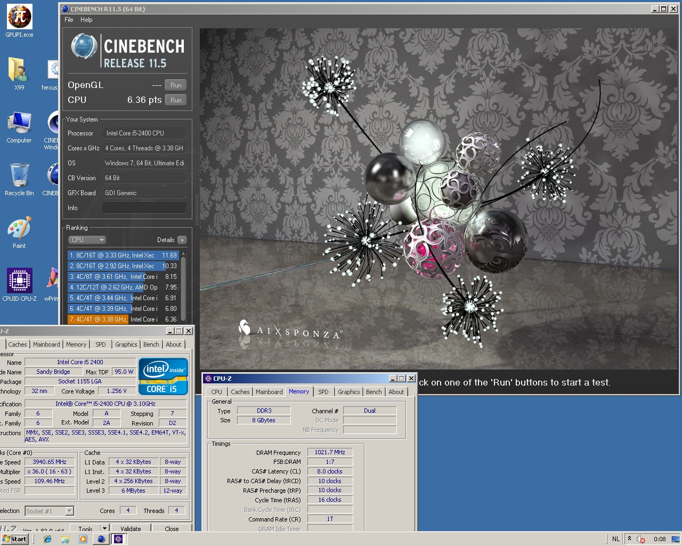The width and height of the screenshot is (682, 546).
Task: Switch to the CPU-Z taskbar button
Action: coord(118,539)
